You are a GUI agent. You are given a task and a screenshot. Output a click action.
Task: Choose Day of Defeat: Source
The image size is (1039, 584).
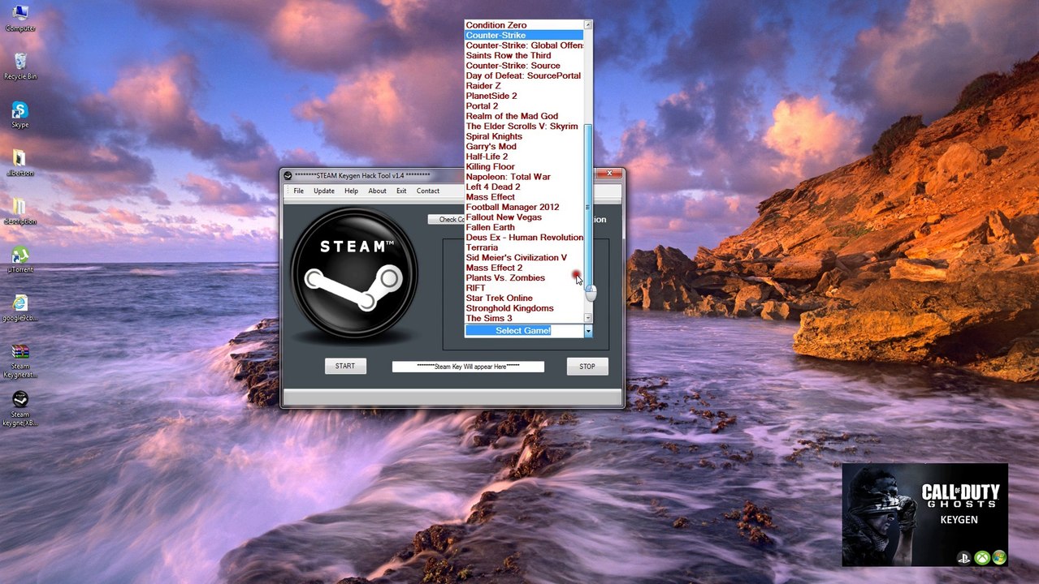click(524, 75)
